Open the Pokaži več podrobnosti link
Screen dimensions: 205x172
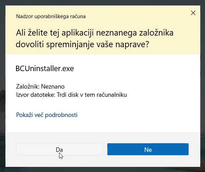[x=47, y=115]
